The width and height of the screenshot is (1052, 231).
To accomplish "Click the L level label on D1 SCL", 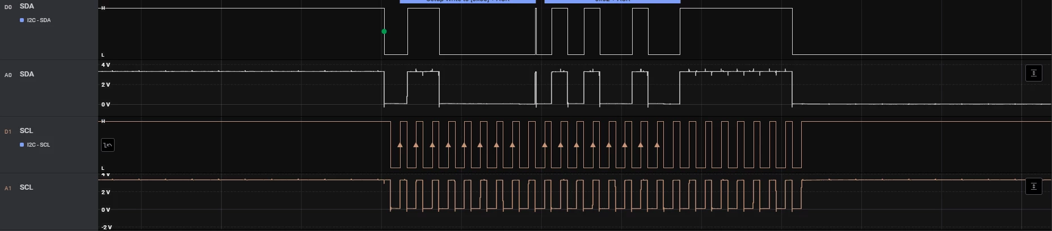I will point(103,168).
